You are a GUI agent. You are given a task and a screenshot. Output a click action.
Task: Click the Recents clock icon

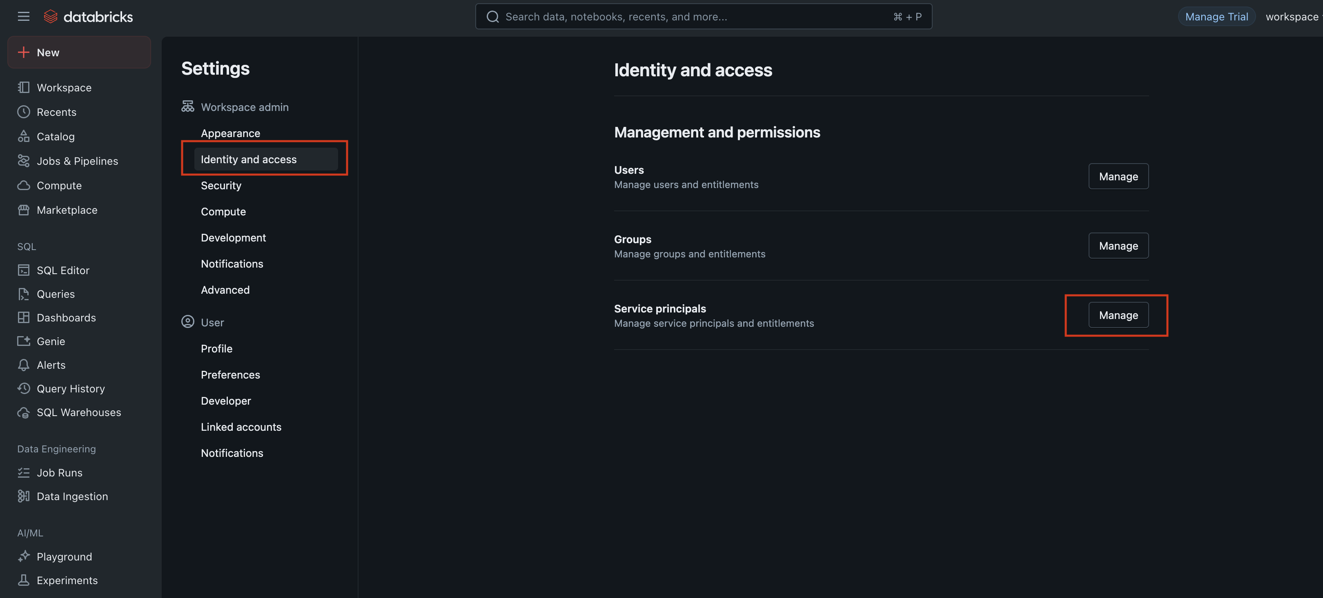coord(24,112)
